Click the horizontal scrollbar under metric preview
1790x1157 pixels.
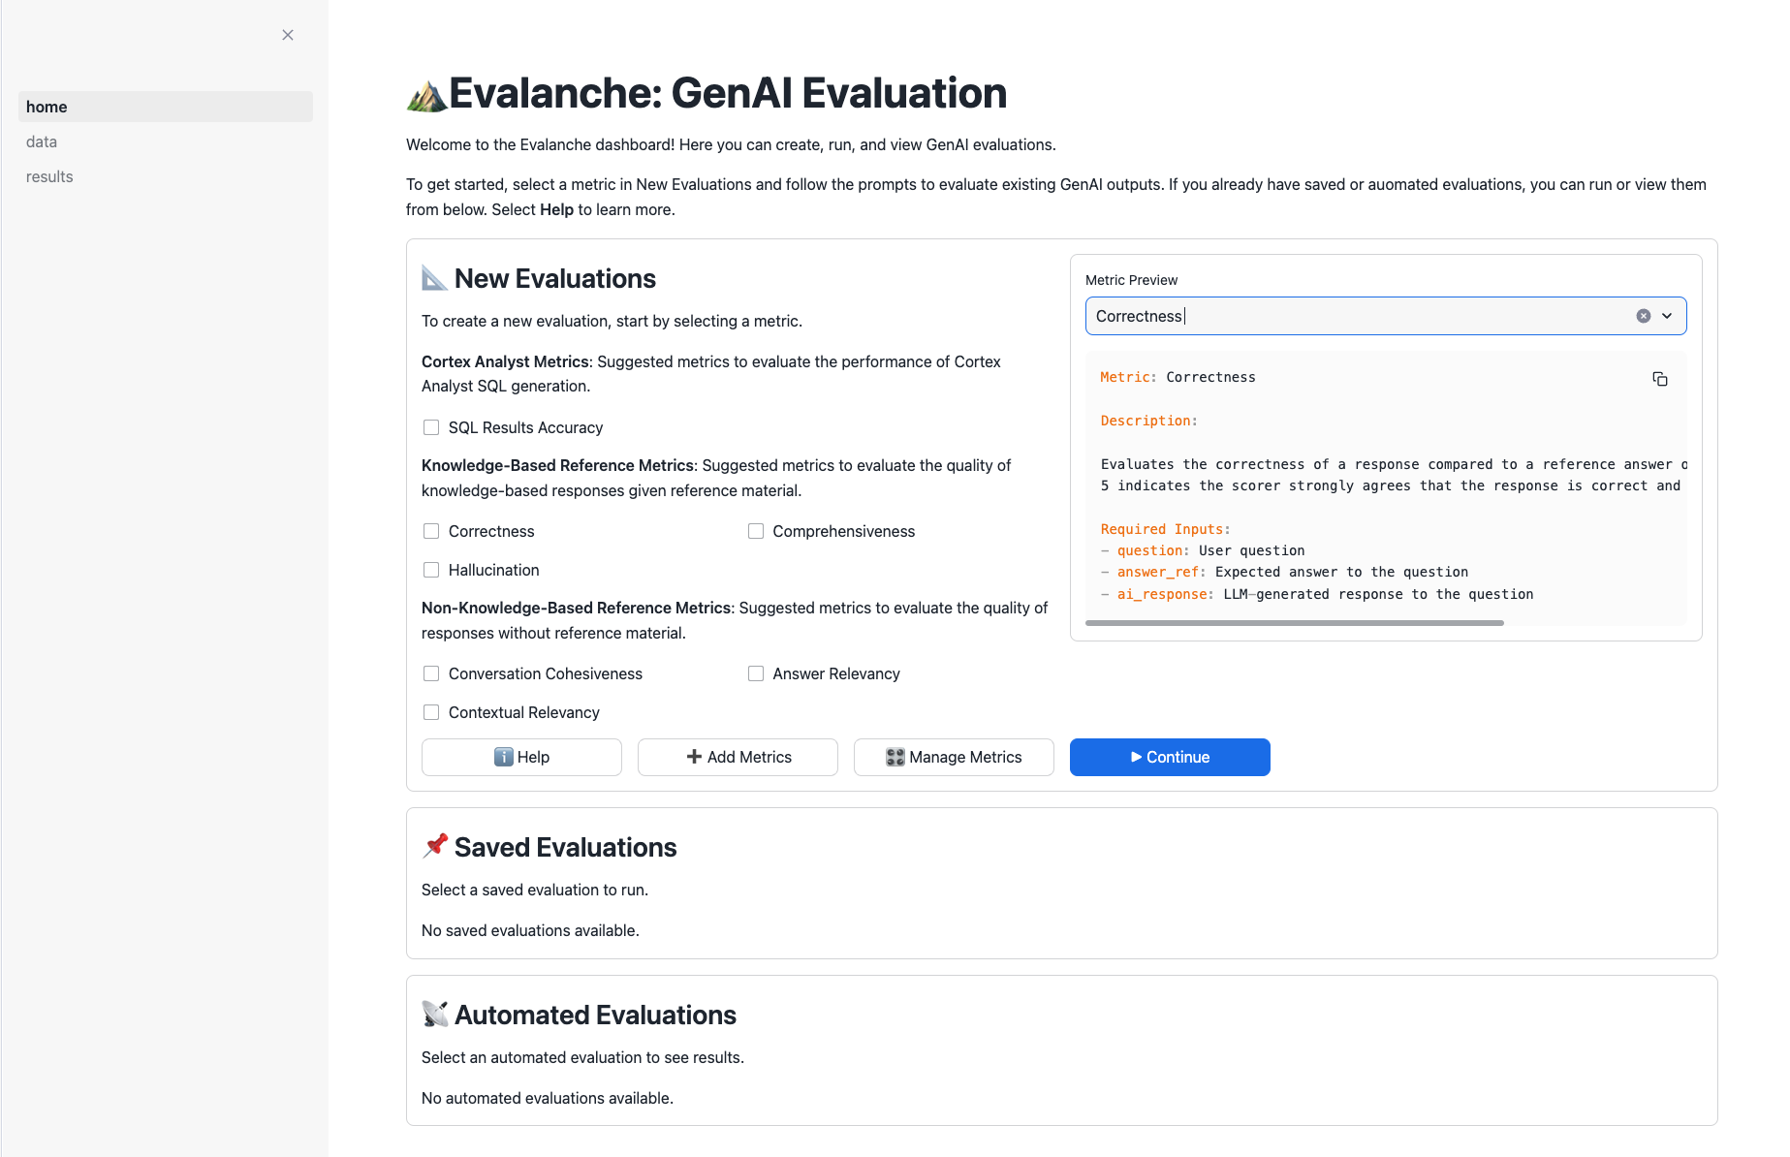tap(1295, 623)
